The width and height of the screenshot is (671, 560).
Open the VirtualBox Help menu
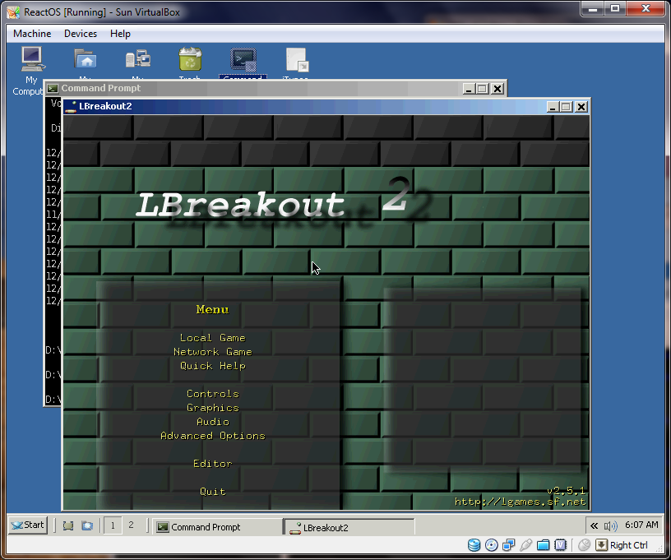tap(120, 34)
